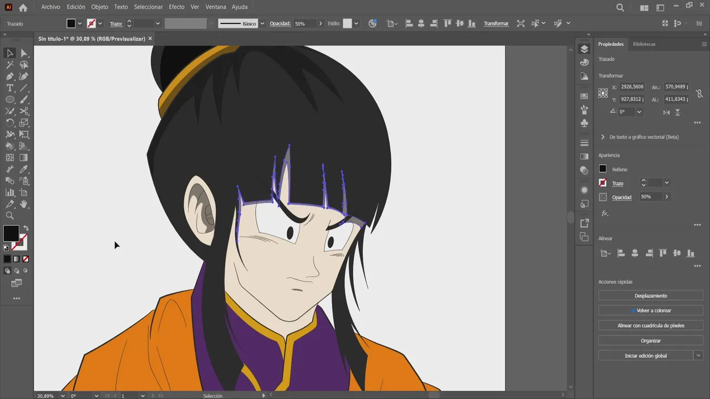This screenshot has width=710, height=399.
Task: Select the Type tool
Action: (10, 88)
